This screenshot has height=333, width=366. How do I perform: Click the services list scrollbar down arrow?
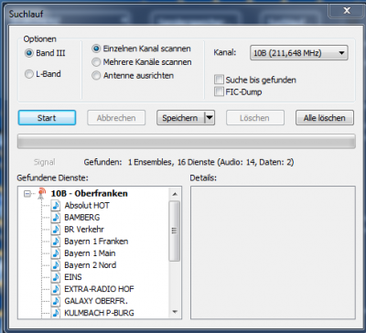coord(175,312)
